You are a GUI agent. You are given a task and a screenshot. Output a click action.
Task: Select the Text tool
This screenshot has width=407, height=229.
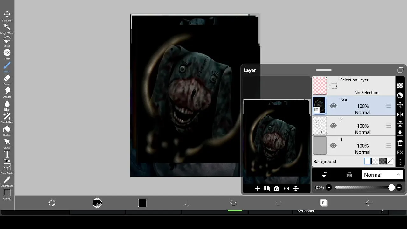7,156
